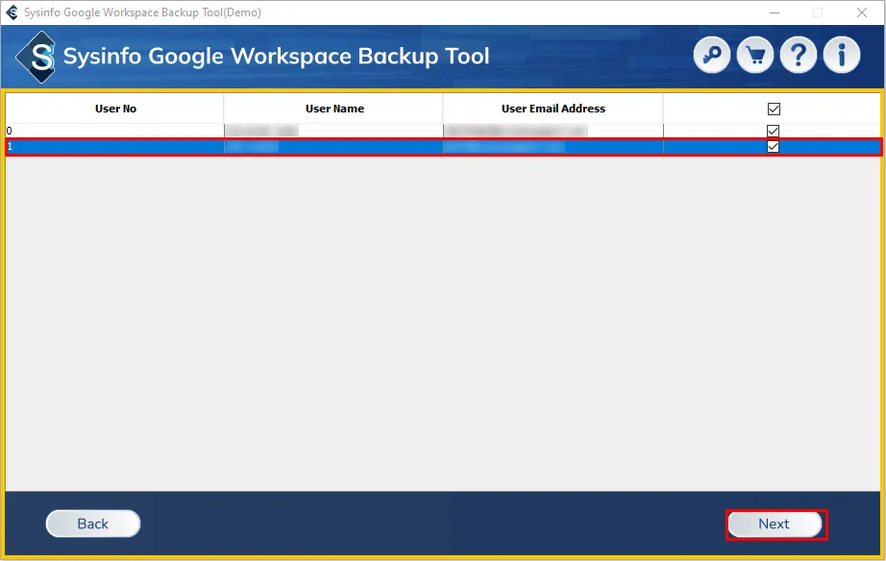Click the title bar app icon
This screenshot has width=886, height=561.
click(12, 12)
